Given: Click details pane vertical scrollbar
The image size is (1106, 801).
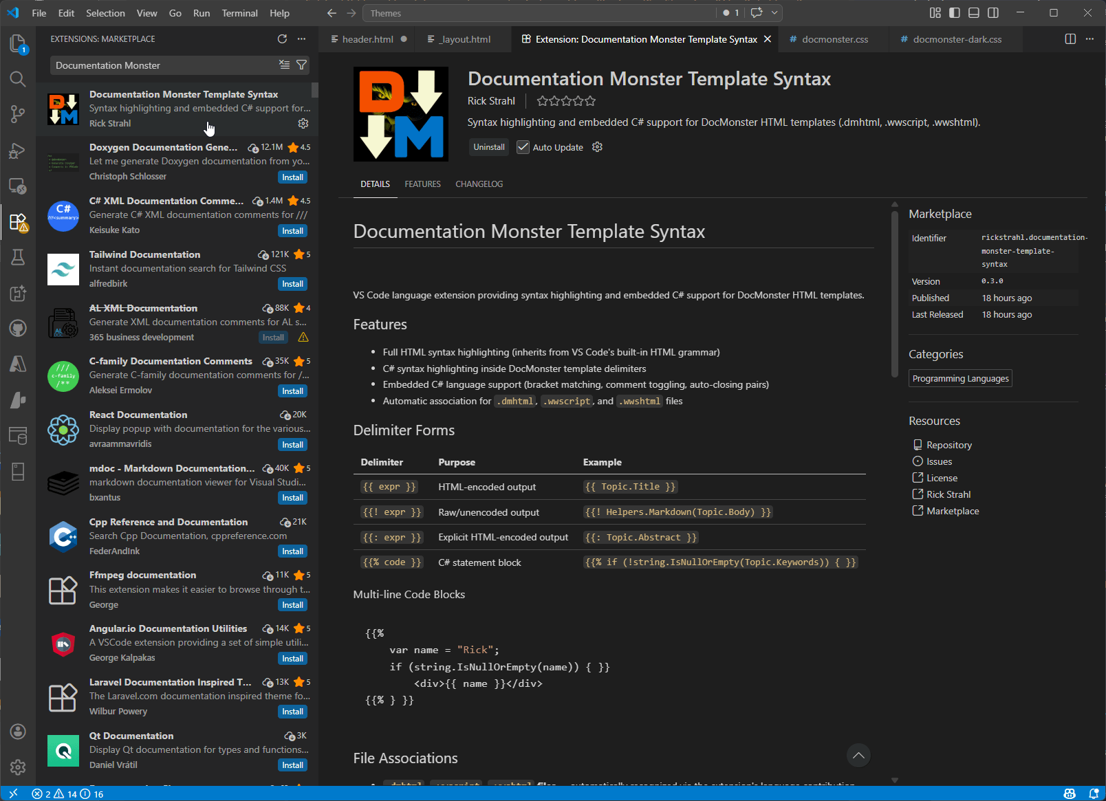Looking at the screenshot, I should tap(894, 294).
